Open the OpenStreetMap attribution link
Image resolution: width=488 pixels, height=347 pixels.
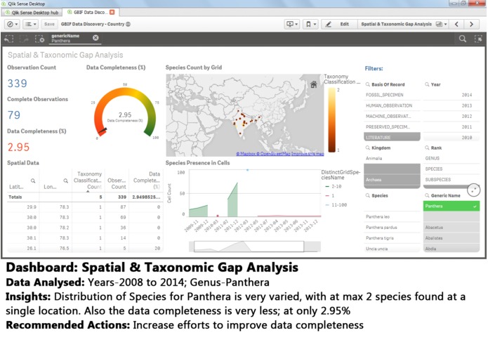(x=275, y=154)
